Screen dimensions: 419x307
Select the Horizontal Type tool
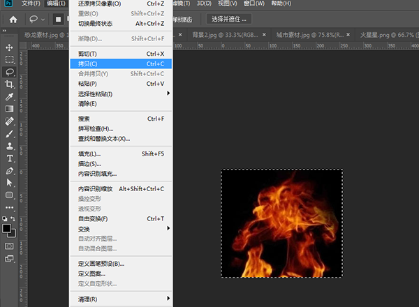[x=10, y=158]
